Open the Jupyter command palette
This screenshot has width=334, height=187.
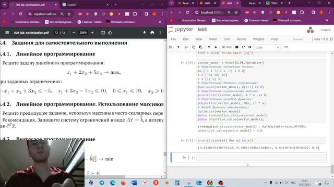pos(286,47)
